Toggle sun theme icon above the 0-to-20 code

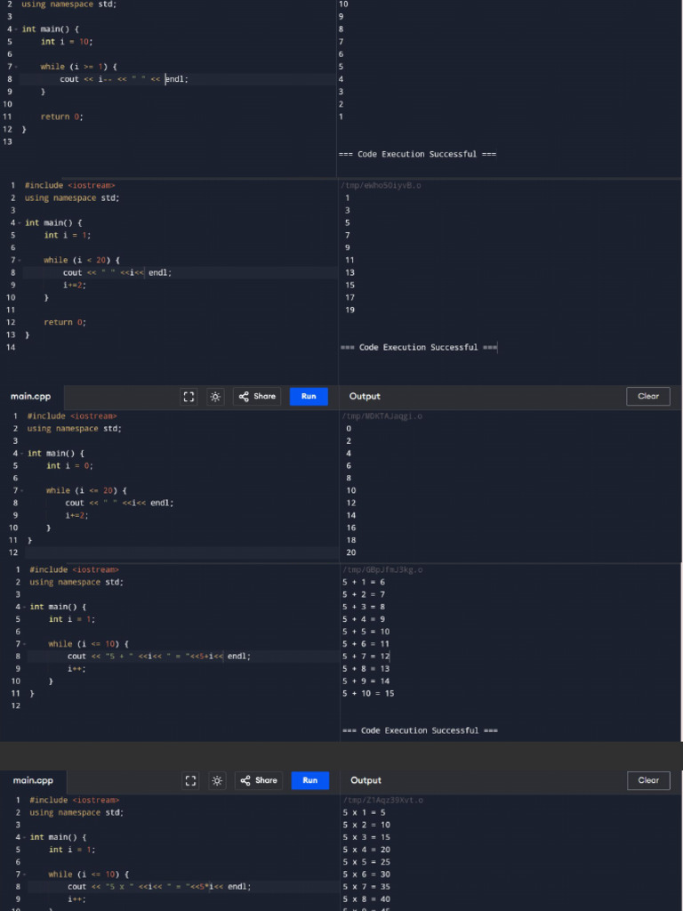click(x=215, y=397)
